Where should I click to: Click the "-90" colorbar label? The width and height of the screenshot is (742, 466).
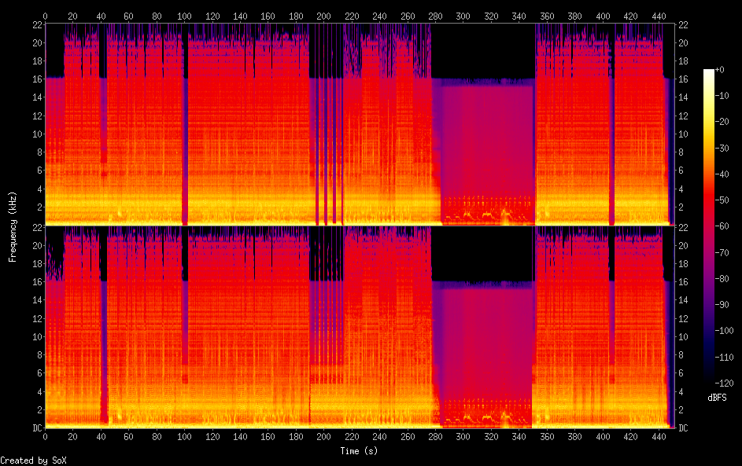click(722, 304)
